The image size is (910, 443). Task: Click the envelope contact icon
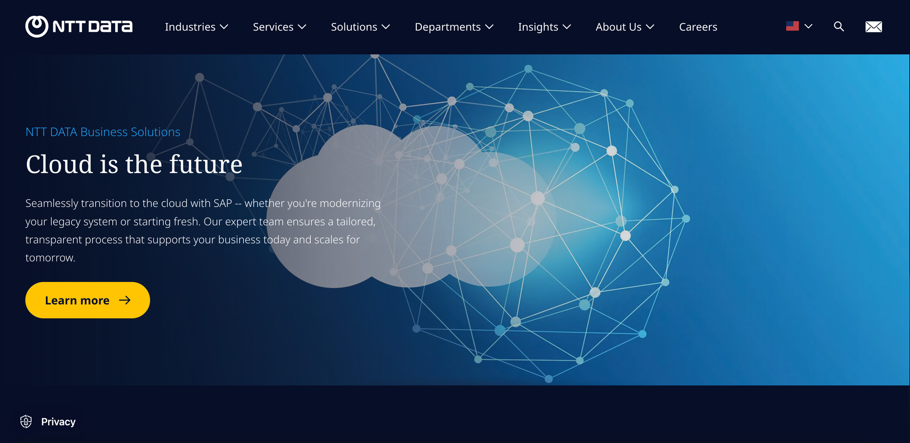tap(873, 27)
